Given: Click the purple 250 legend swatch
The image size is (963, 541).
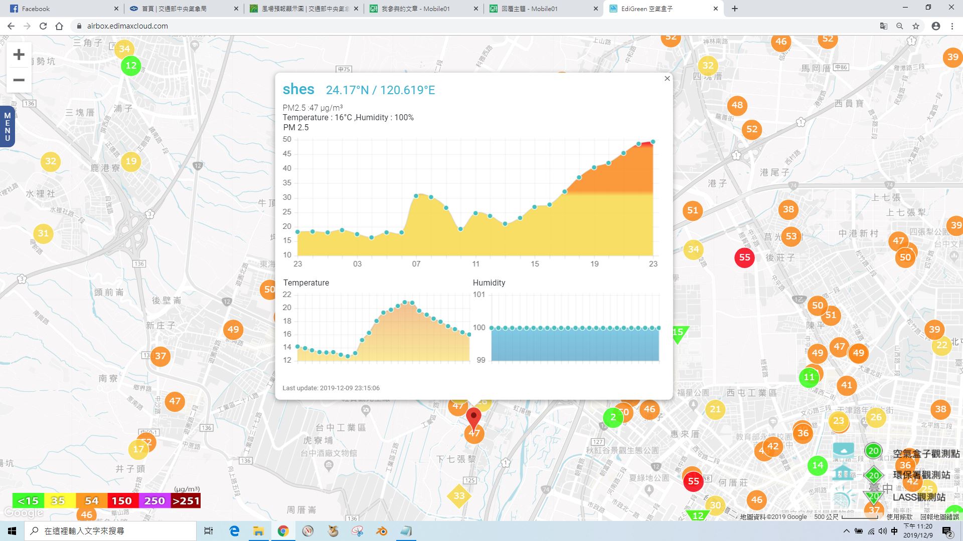Looking at the screenshot, I should tap(154, 501).
